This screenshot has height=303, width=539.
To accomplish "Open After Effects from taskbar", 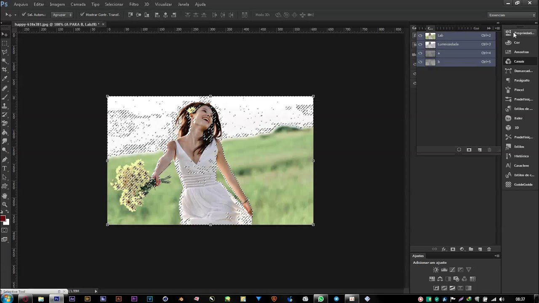I will click(x=72, y=299).
